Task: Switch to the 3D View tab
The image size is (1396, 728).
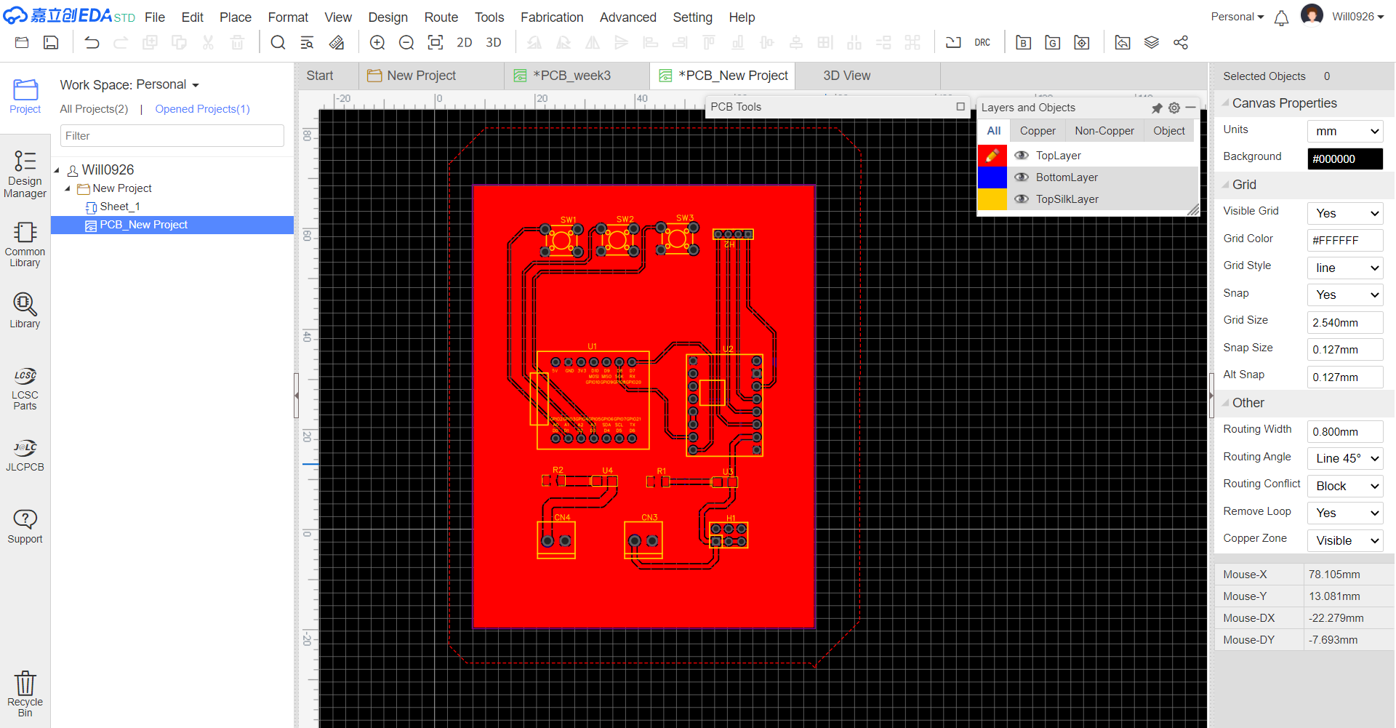Action: coord(846,76)
